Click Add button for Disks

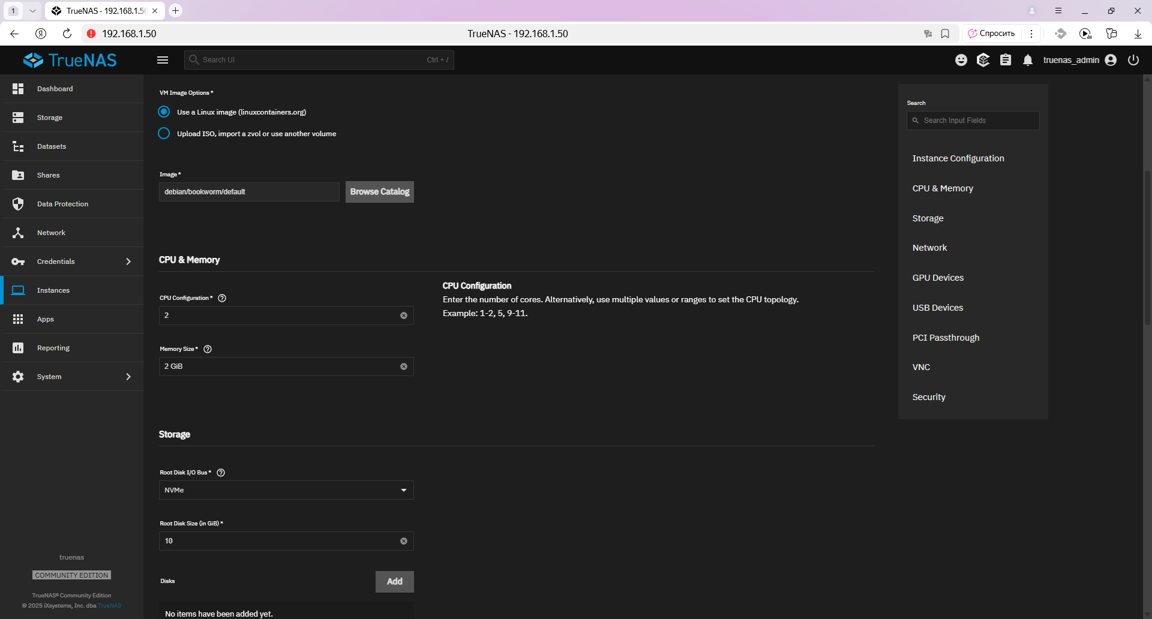(x=395, y=582)
